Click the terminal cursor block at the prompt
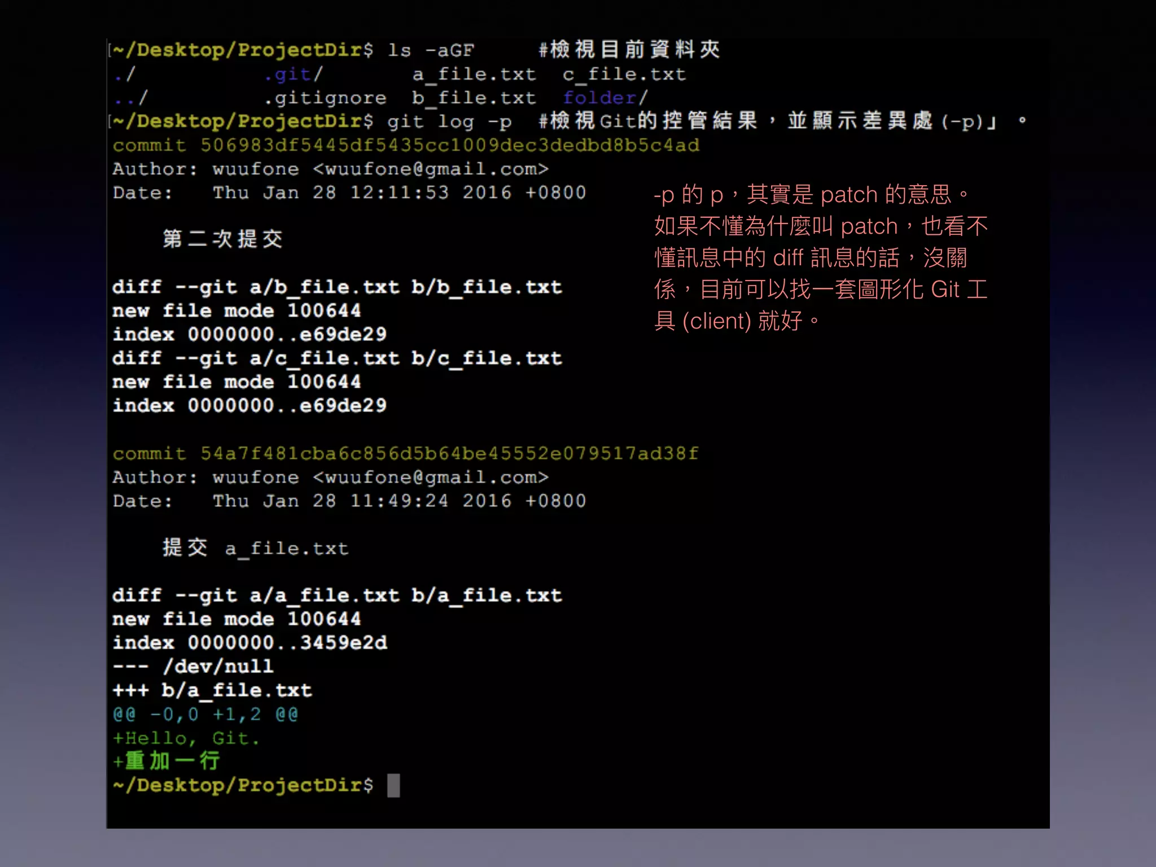This screenshot has height=867, width=1156. (393, 785)
